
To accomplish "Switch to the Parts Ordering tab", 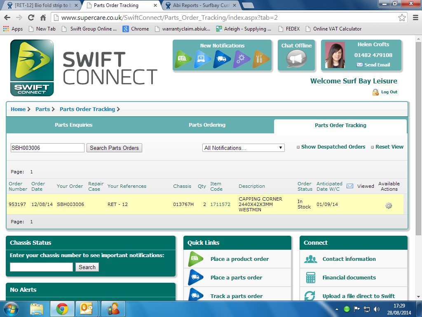I will click(207, 125).
